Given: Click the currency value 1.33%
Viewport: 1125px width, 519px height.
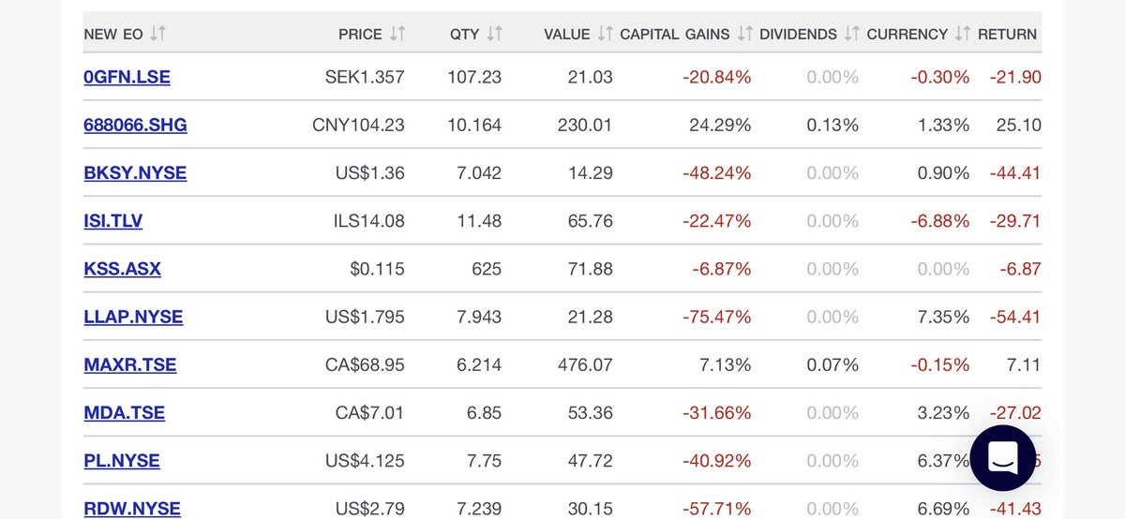Looking at the screenshot, I should pos(944,125).
